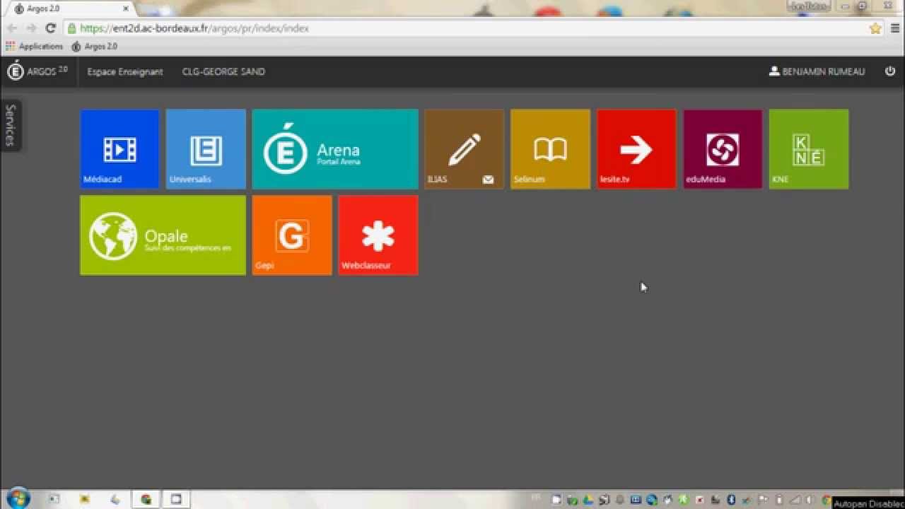Open the lesite.tv arrow tile
The image size is (905, 509).
[636, 149]
